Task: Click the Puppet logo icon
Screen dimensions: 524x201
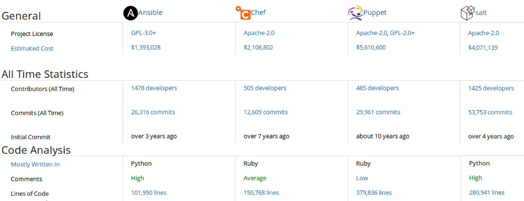Action: coord(355,13)
